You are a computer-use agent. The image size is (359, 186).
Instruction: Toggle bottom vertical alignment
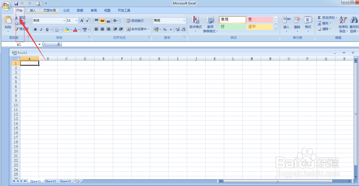pyautogui.click(x=108, y=20)
